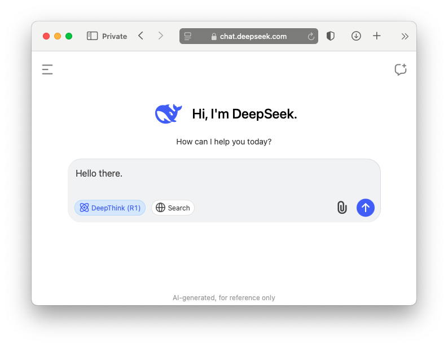Open the privacy report shield icon

click(331, 36)
